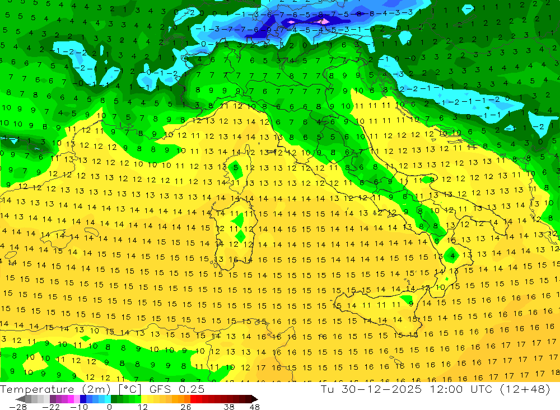Click the bright yellow legend segment above 12

(x=144, y=399)
